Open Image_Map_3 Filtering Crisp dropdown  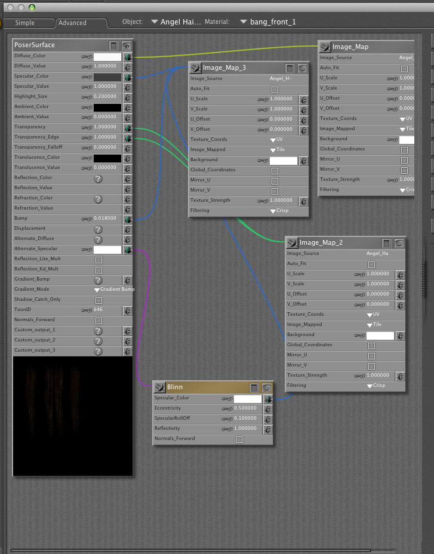point(279,211)
